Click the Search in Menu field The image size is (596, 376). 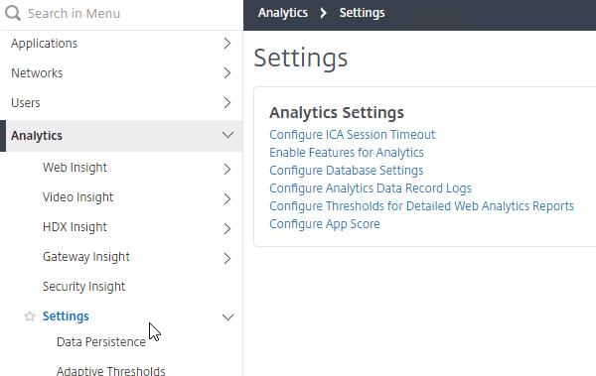click(121, 14)
